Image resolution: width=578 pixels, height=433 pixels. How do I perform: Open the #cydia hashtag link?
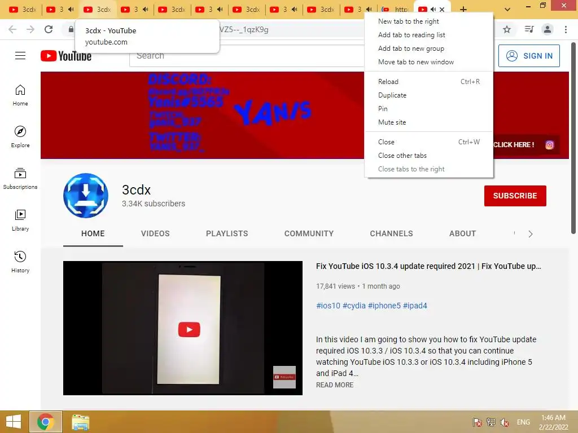click(x=354, y=306)
